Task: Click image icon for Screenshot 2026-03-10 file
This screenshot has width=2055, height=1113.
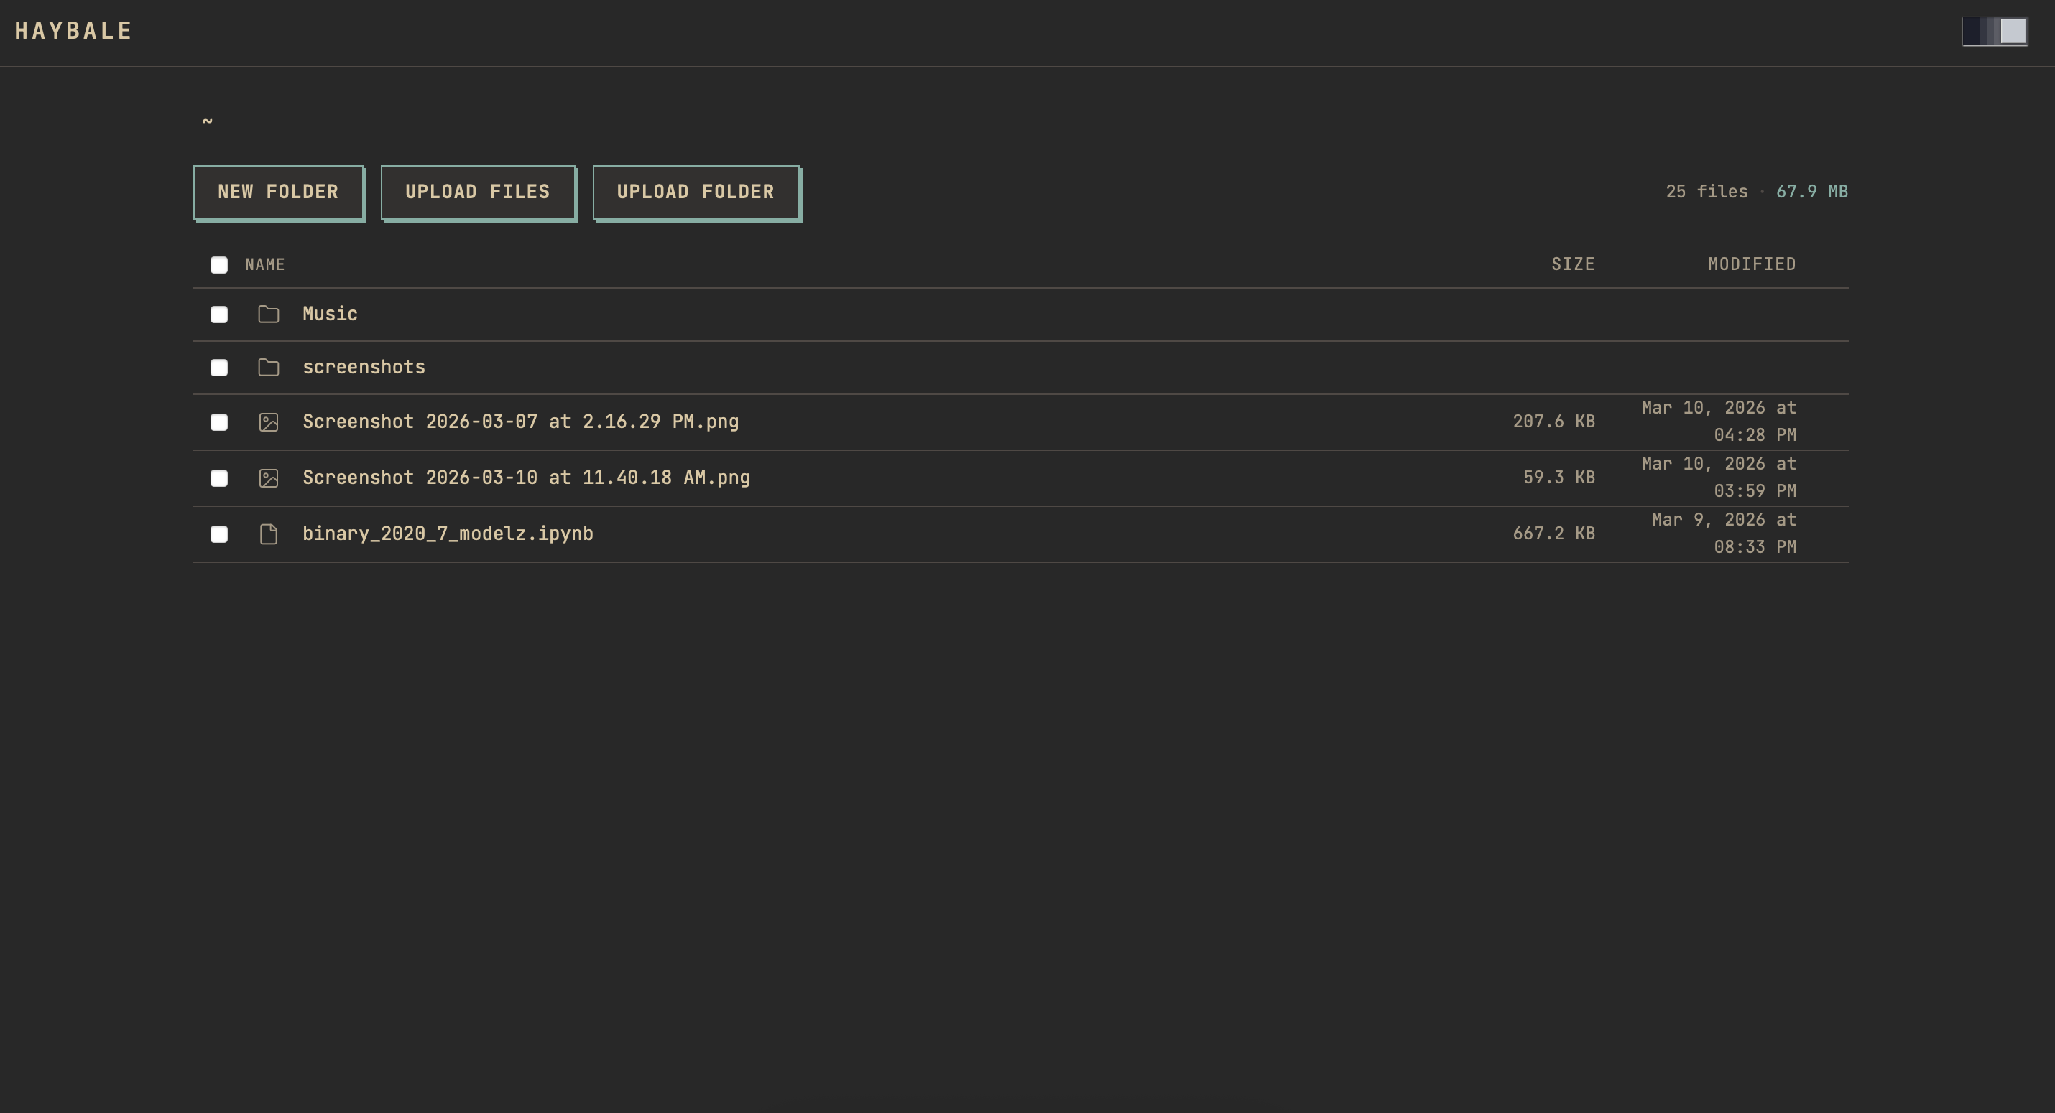Action: (268, 478)
